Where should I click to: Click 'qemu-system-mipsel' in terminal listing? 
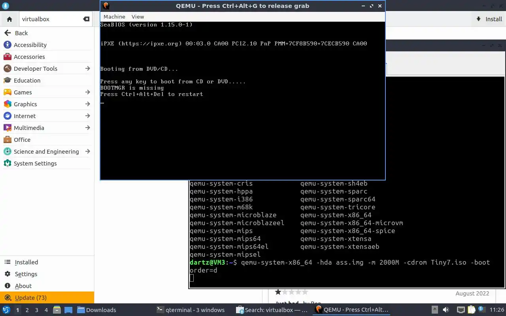[x=225, y=254]
